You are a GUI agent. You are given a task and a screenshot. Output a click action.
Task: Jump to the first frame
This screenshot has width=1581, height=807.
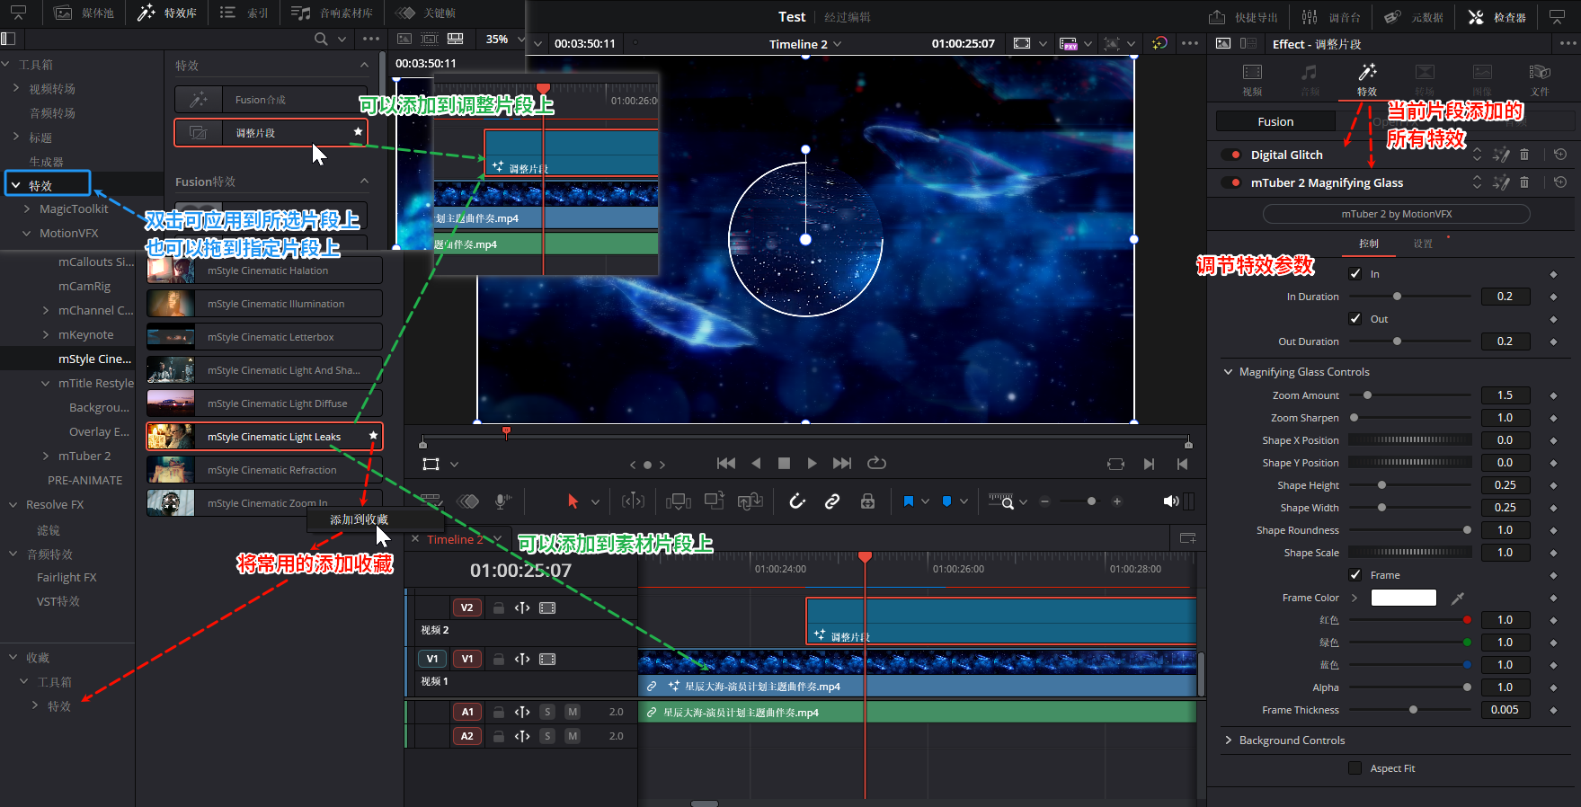click(726, 463)
